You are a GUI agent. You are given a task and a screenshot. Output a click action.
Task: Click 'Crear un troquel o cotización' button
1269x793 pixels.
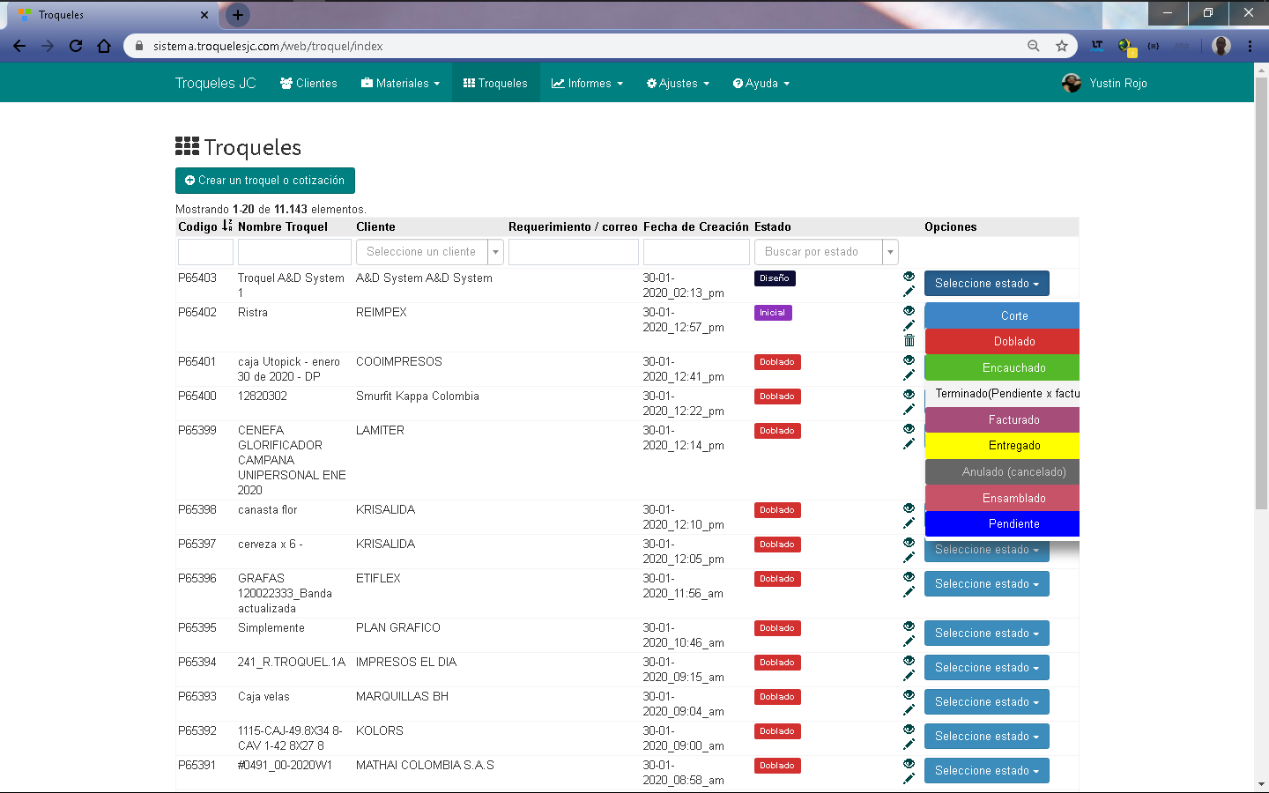[x=264, y=181]
